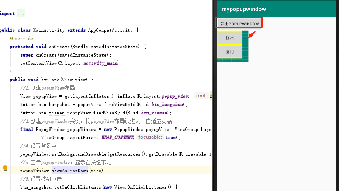Screen dimensions: 339x191
Task: Click the 'root:' parameter hint
Action: tap(201, 96)
